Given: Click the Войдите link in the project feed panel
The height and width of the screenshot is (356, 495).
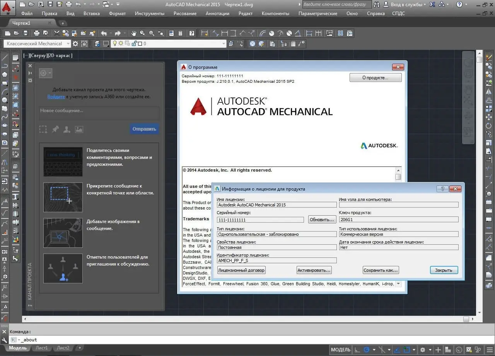Looking at the screenshot, I should click(x=56, y=97).
